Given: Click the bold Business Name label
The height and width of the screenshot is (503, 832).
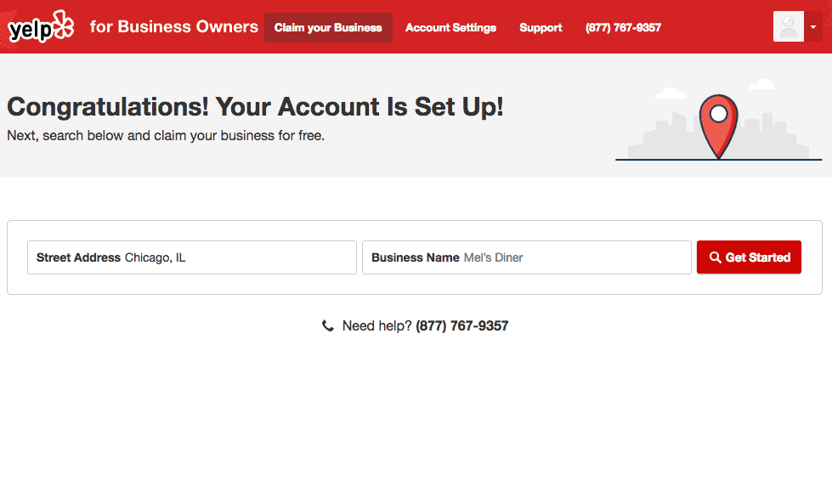Looking at the screenshot, I should click(415, 257).
